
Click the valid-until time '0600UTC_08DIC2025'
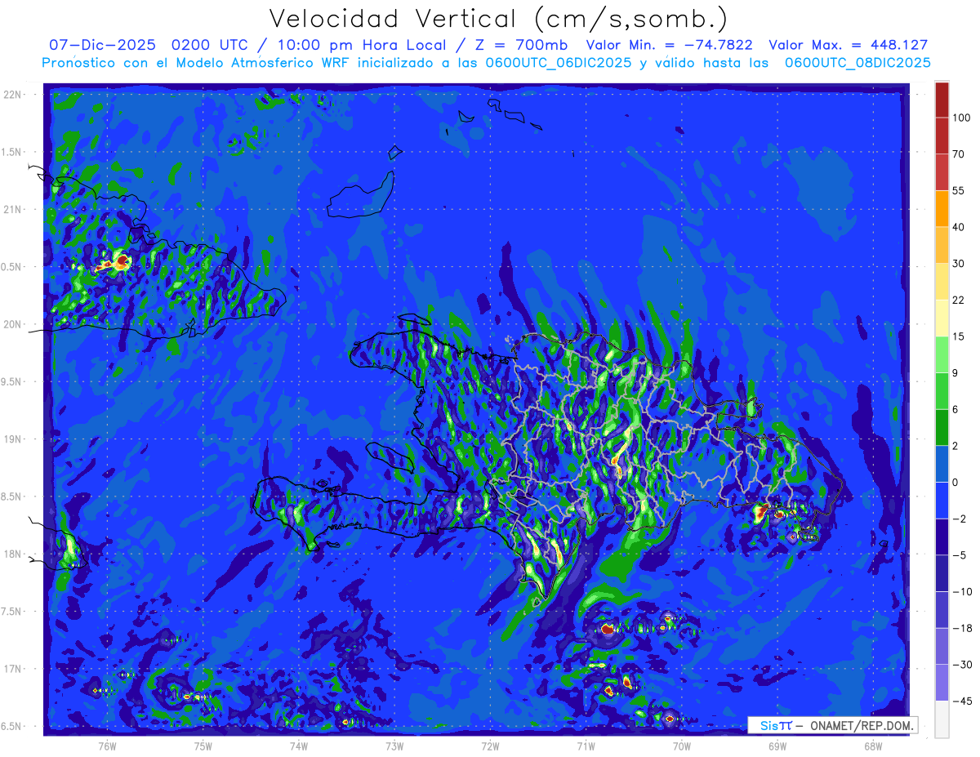click(x=857, y=63)
